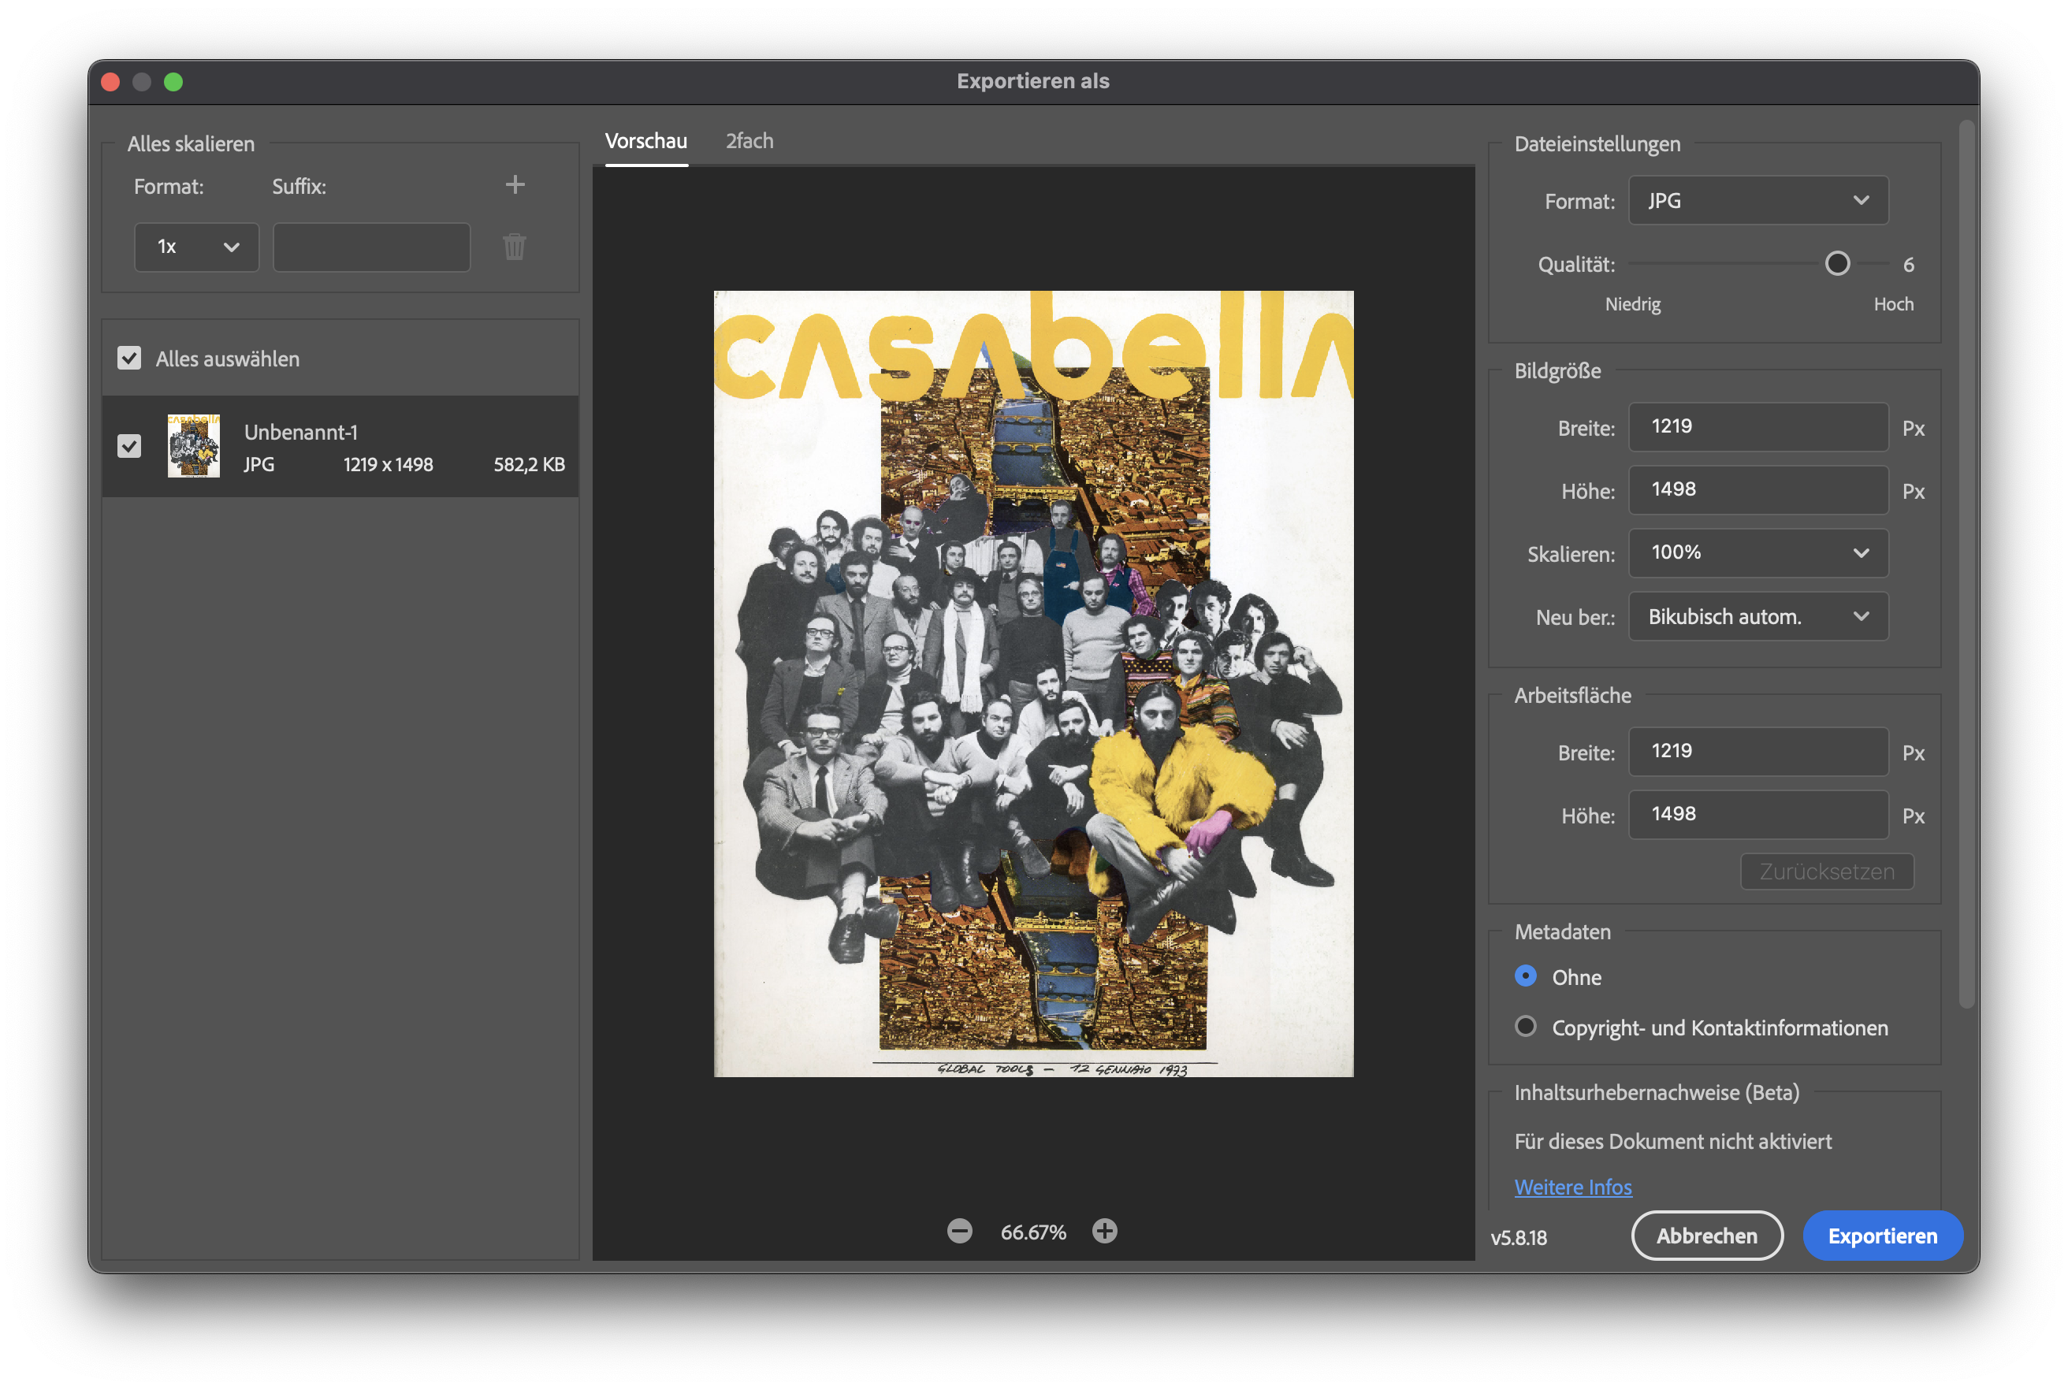The width and height of the screenshot is (2068, 1390).
Task: Open the JPG Format dropdown
Action: coord(1757,200)
